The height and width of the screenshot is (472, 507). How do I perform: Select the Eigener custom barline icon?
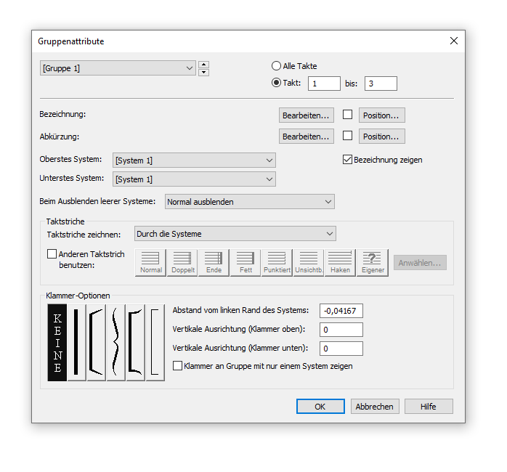(373, 263)
